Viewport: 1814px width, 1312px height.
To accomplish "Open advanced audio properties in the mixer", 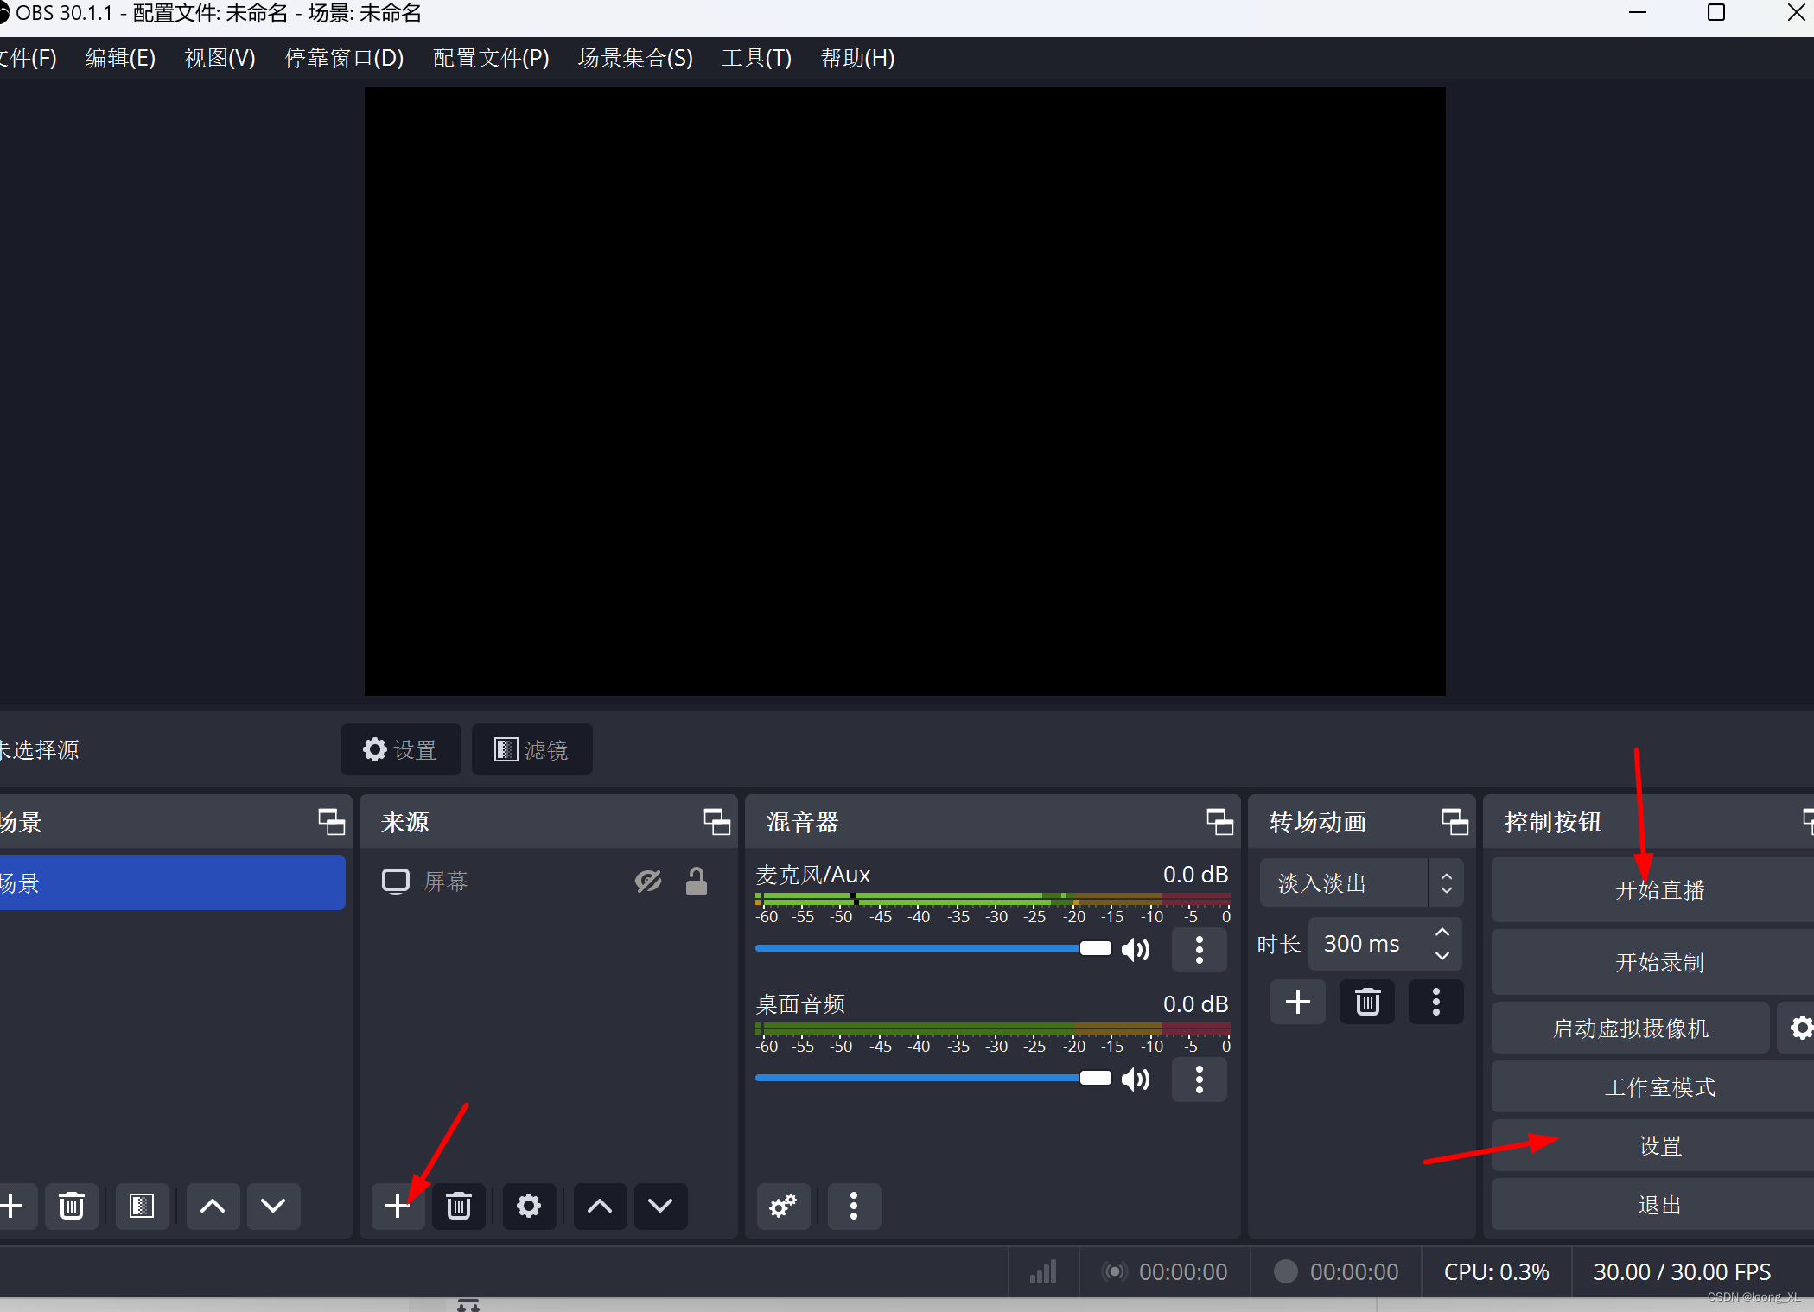I will point(782,1207).
